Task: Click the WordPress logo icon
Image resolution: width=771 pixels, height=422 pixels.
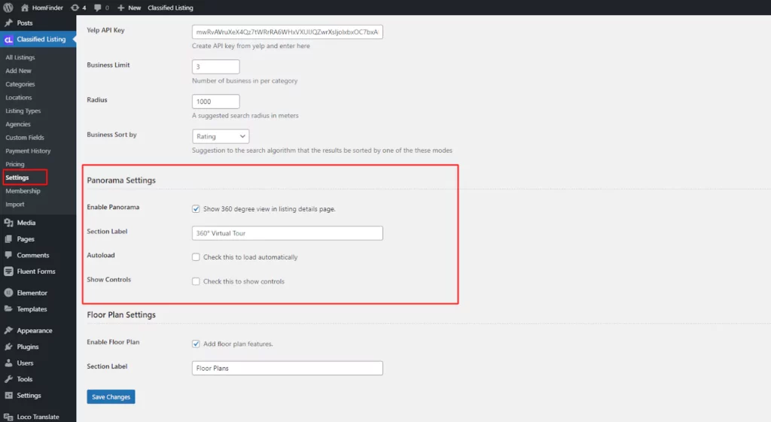Action: [8, 8]
